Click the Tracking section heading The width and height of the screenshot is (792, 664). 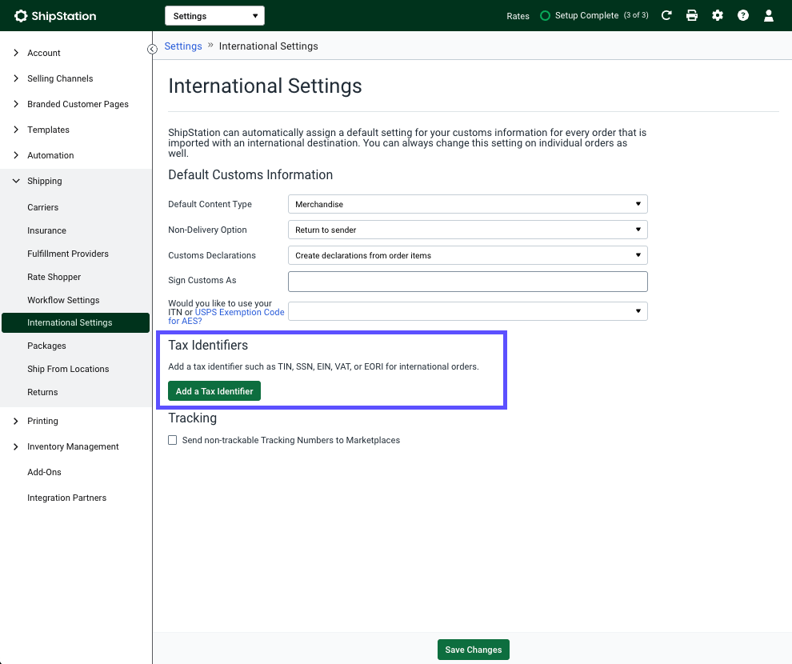click(x=193, y=418)
